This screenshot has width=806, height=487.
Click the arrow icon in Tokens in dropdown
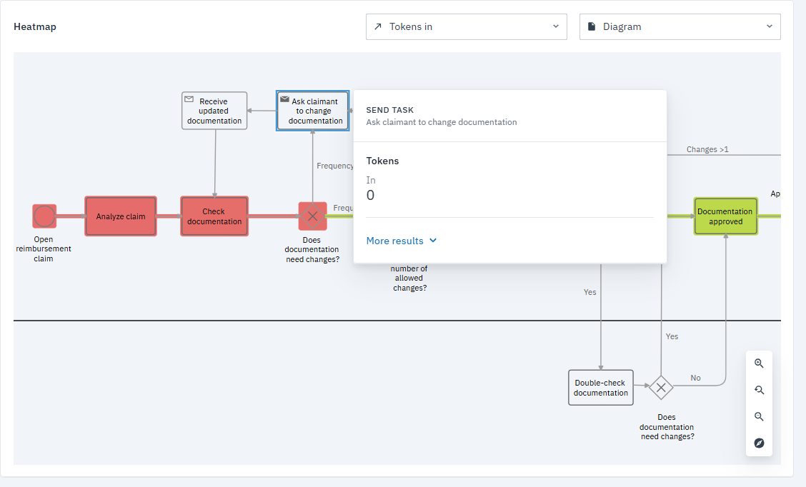click(378, 26)
